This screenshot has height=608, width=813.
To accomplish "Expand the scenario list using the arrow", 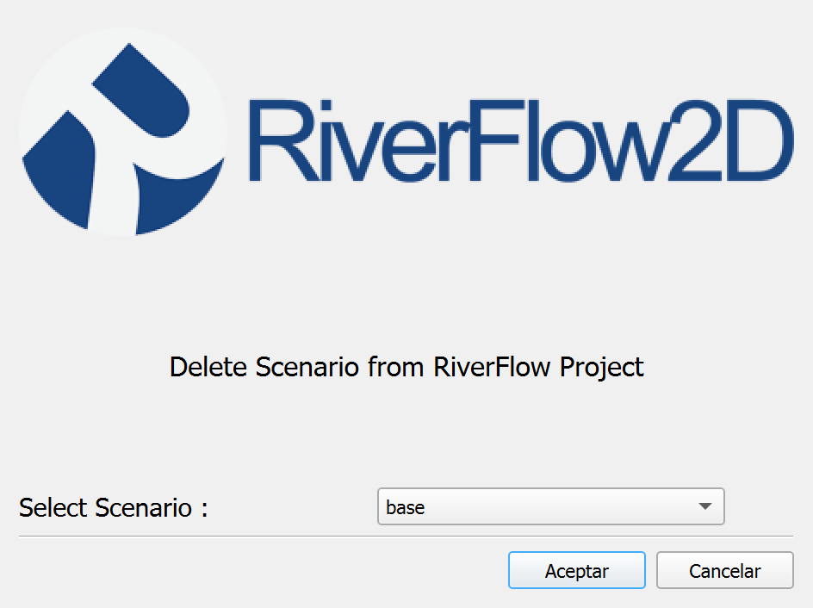I will click(704, 506).
